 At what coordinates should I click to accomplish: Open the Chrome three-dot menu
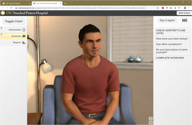[x=189, y=8]
